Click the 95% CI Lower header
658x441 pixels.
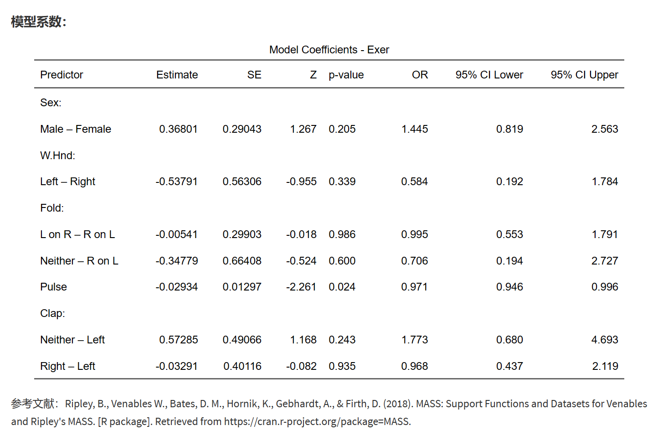pyautogui.click(x=489, y=75)
